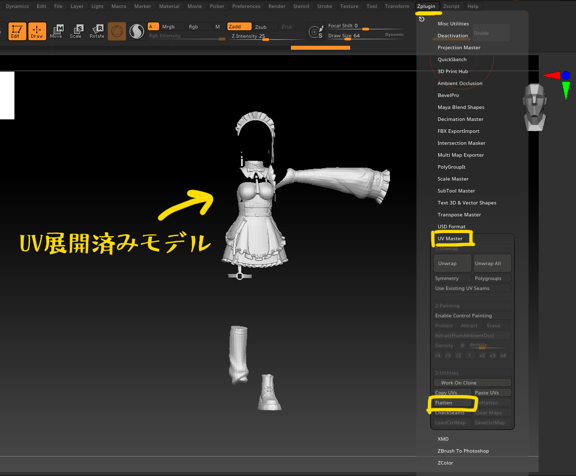Switch to the Move tool

(x=56, y=31)
